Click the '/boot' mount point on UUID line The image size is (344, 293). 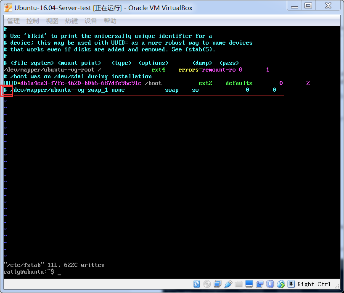(153, 83)
